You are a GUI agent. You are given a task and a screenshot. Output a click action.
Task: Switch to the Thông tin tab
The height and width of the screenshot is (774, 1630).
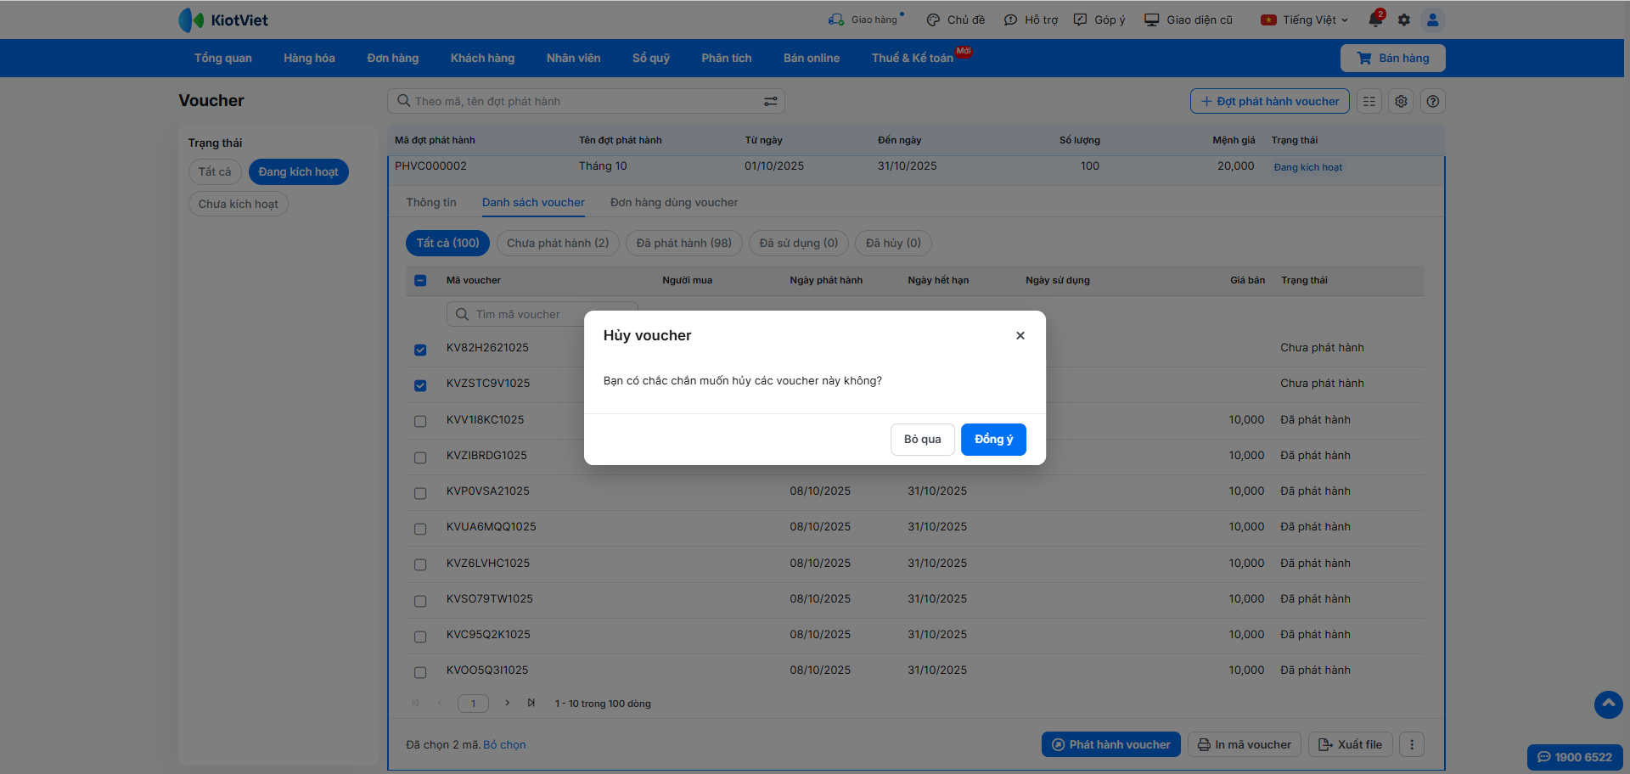431,202
